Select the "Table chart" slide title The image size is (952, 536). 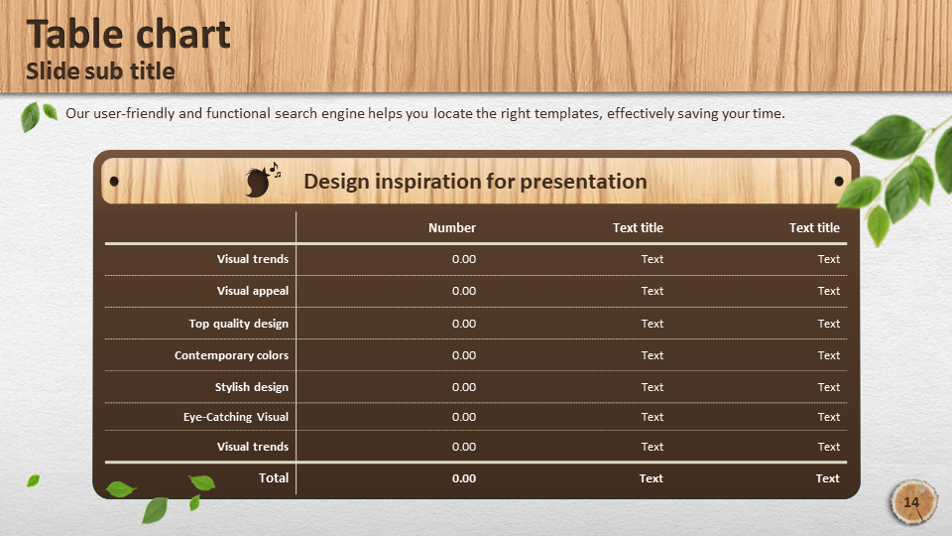coord(128,34)
